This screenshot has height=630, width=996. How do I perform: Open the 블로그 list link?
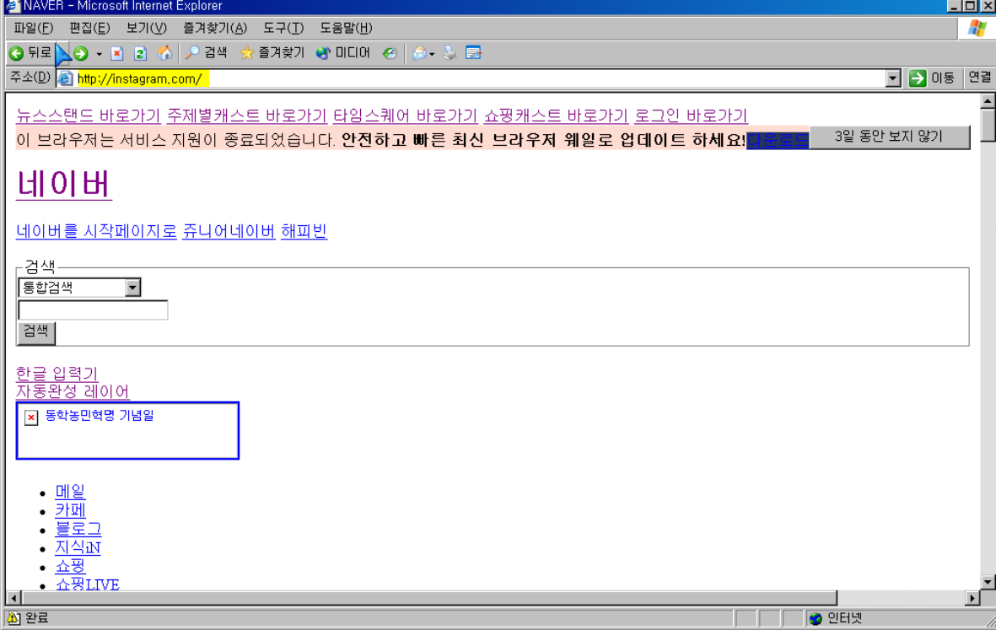[x=78, y=529]
